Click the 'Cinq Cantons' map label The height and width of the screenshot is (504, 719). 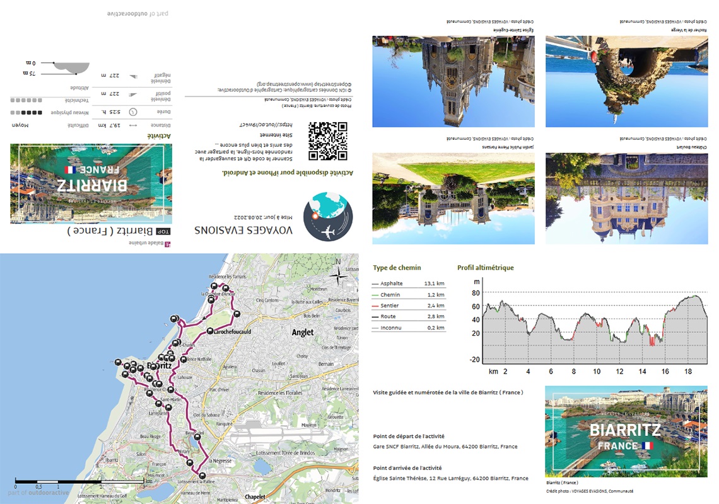pos(267,301)
